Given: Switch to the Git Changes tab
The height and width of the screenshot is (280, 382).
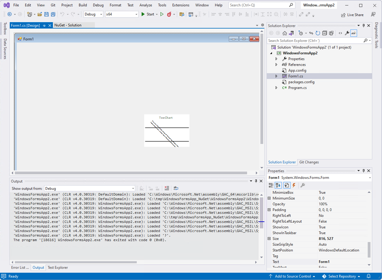Looking at the screenshot, I should click(309, 162).
